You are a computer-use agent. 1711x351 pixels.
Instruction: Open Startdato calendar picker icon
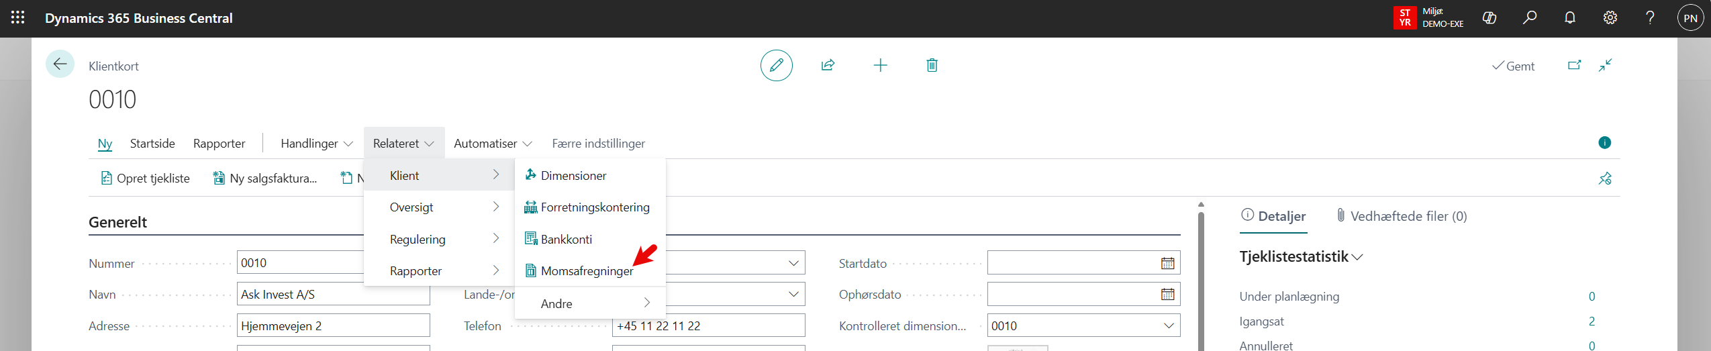point(1168,263)
